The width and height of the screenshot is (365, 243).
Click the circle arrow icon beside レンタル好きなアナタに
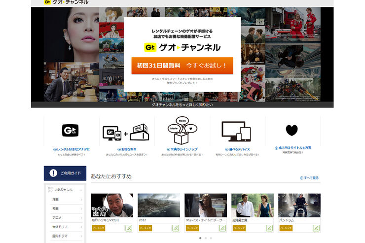(x=55, y=149)
